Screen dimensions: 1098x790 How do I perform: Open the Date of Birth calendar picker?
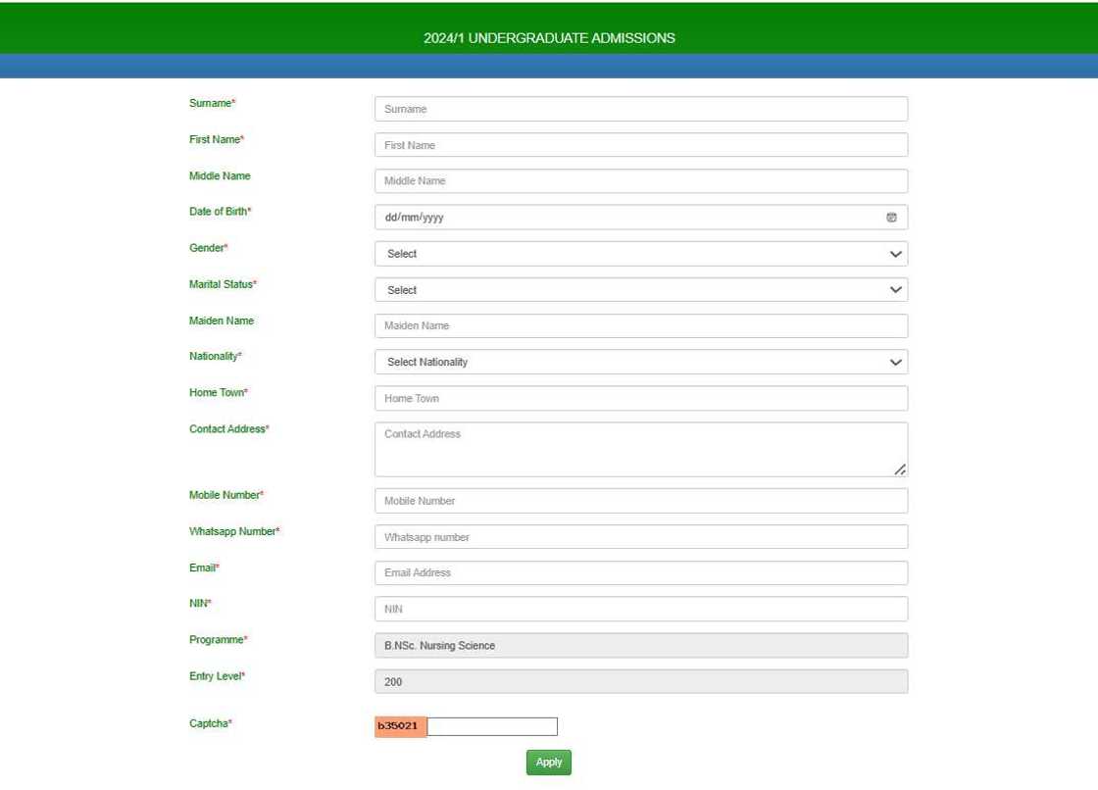(891, 217)
